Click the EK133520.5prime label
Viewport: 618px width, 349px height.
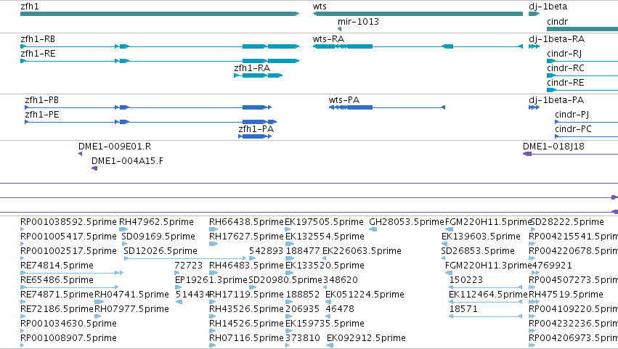(x=325, y=266)
